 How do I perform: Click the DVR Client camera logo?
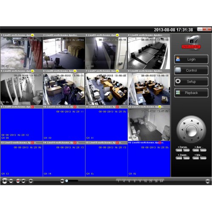click(191, 42)
